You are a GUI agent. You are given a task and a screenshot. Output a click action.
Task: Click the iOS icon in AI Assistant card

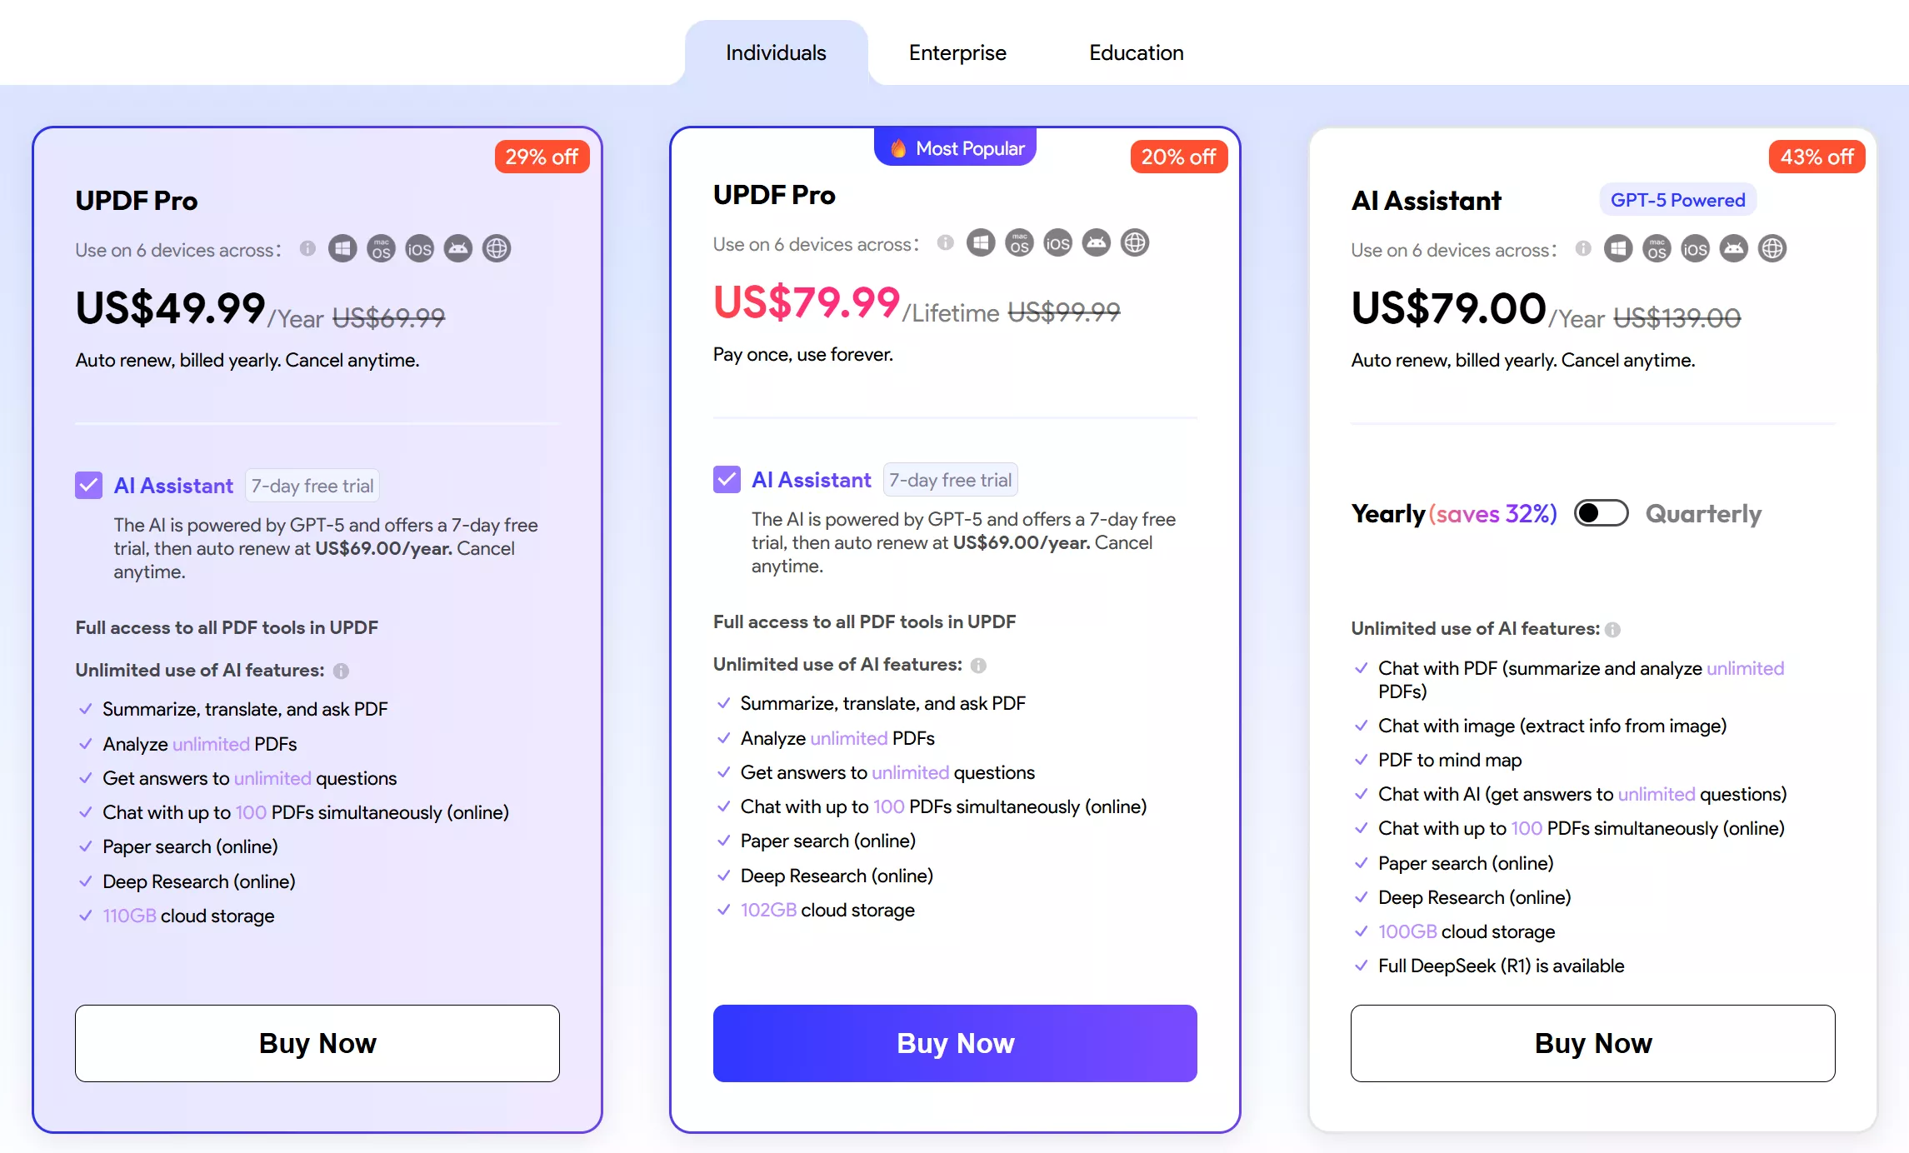coord(1695,249)
